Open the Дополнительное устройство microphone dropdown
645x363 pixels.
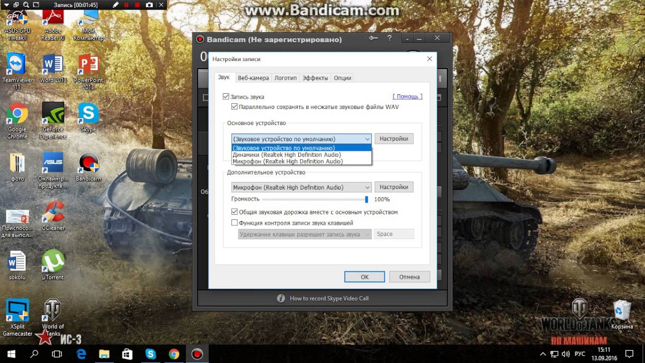pos(301,187)
